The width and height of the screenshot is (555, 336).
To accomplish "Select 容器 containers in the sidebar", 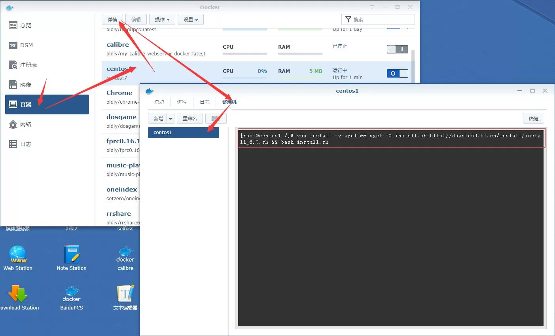I will click(47, 104).
